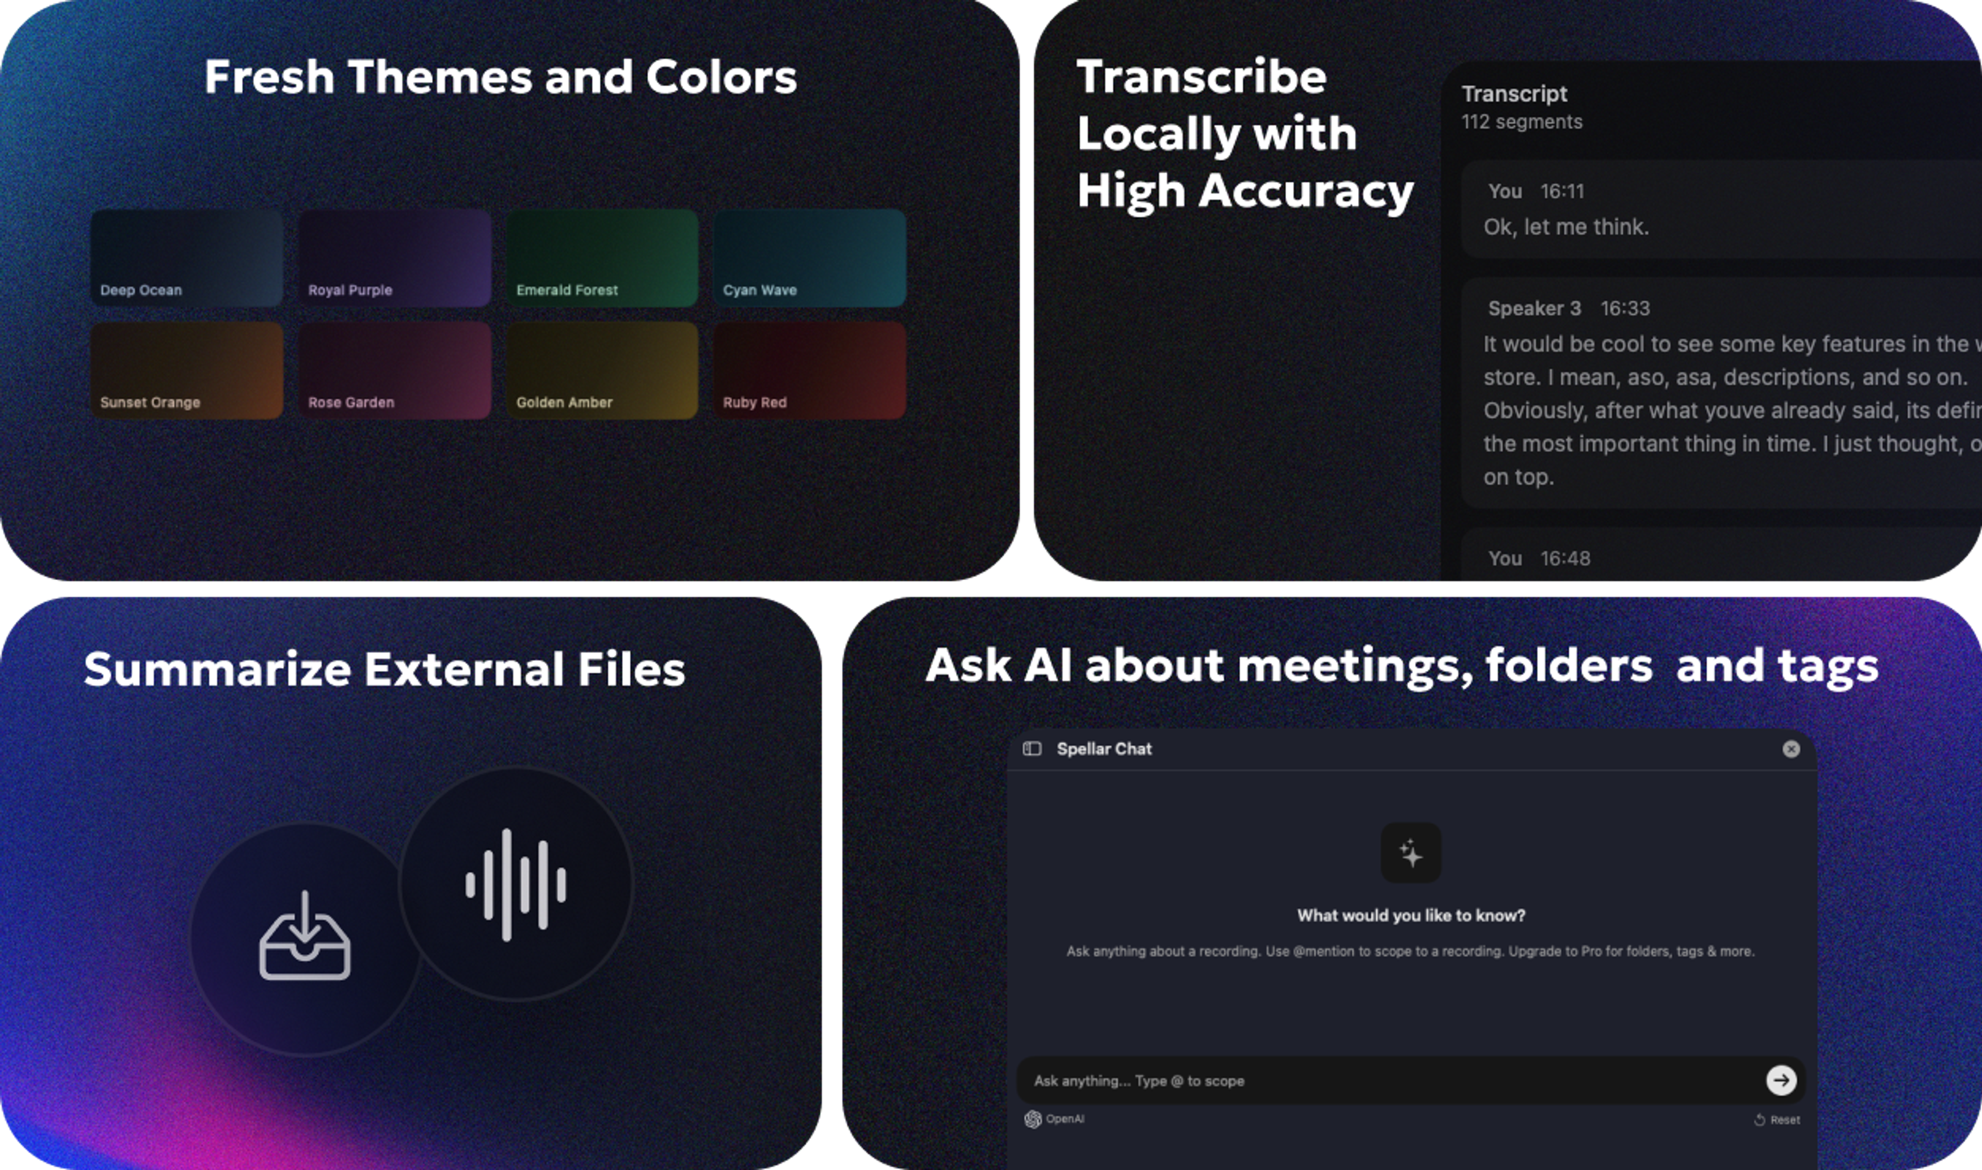Image resolution: width=1982 pixels, height=1170 pixels.
Task: Click the 16:48 timestamp in transcript
Action: [1565, 559]
